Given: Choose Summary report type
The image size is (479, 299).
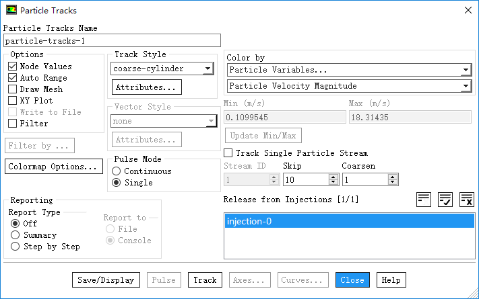Looking at the screenshot, I should click(x=15, y=235).
